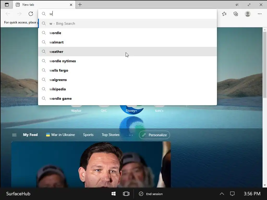The image size is (267, 200).
Task: Click the search magnifier in address bar
Action: tap(44, 14)
